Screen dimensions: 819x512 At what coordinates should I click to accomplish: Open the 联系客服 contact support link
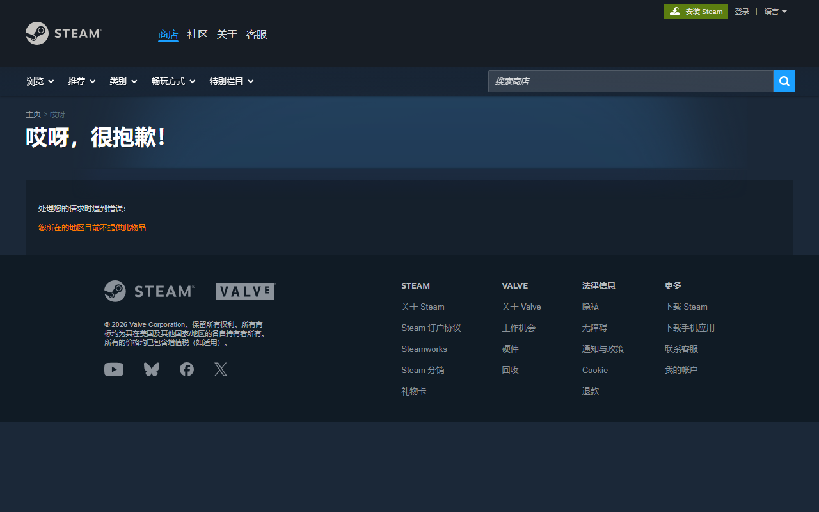[681, 349]
